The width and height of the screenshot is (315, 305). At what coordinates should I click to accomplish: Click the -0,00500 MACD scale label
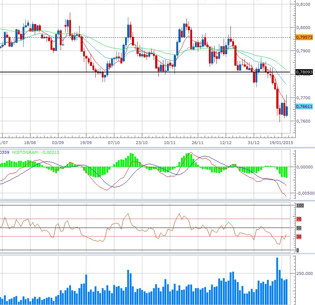click(304, 193)
